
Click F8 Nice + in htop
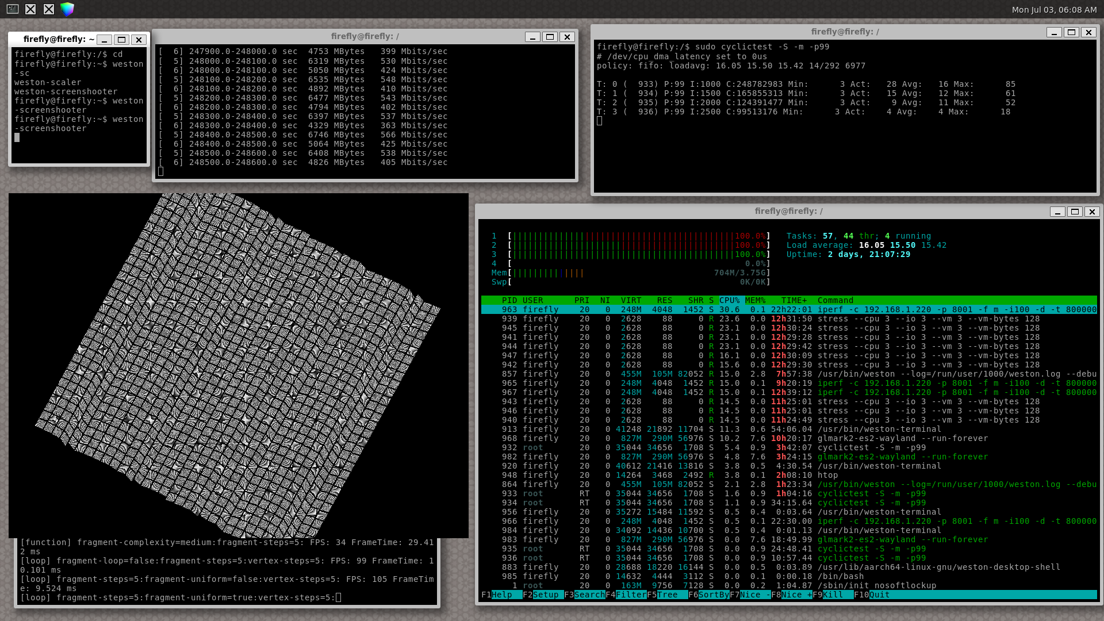tap(791, 595)
